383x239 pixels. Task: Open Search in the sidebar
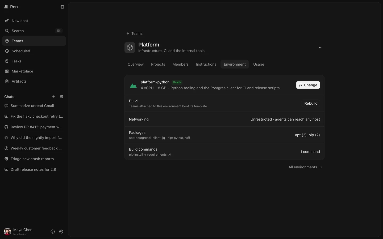[34, 31]
